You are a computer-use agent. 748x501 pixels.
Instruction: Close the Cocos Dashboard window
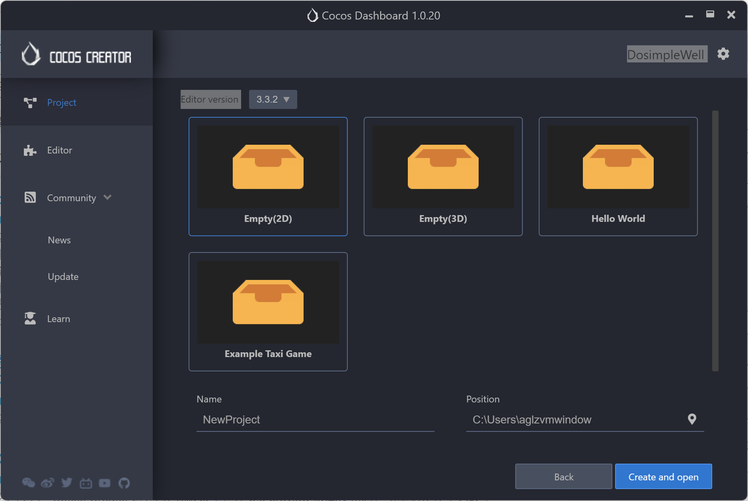click(x=731, y=15)
